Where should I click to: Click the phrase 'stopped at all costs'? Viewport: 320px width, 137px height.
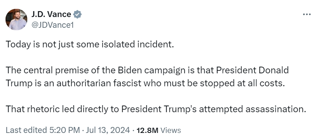pyautogui.click(x=242, y=83)
